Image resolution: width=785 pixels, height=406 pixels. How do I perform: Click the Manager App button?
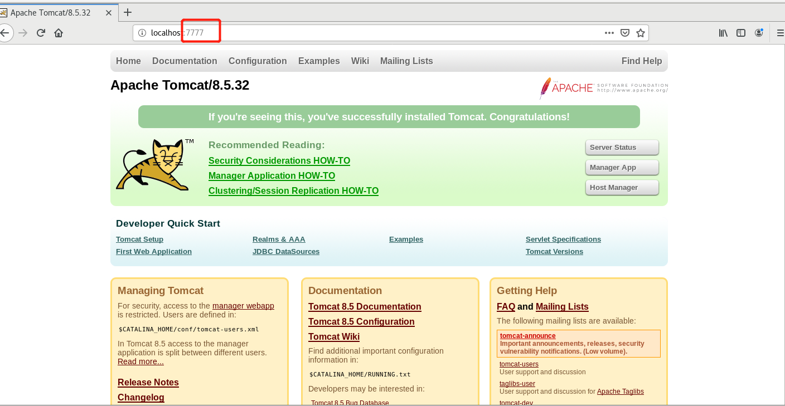click(622, 168)
